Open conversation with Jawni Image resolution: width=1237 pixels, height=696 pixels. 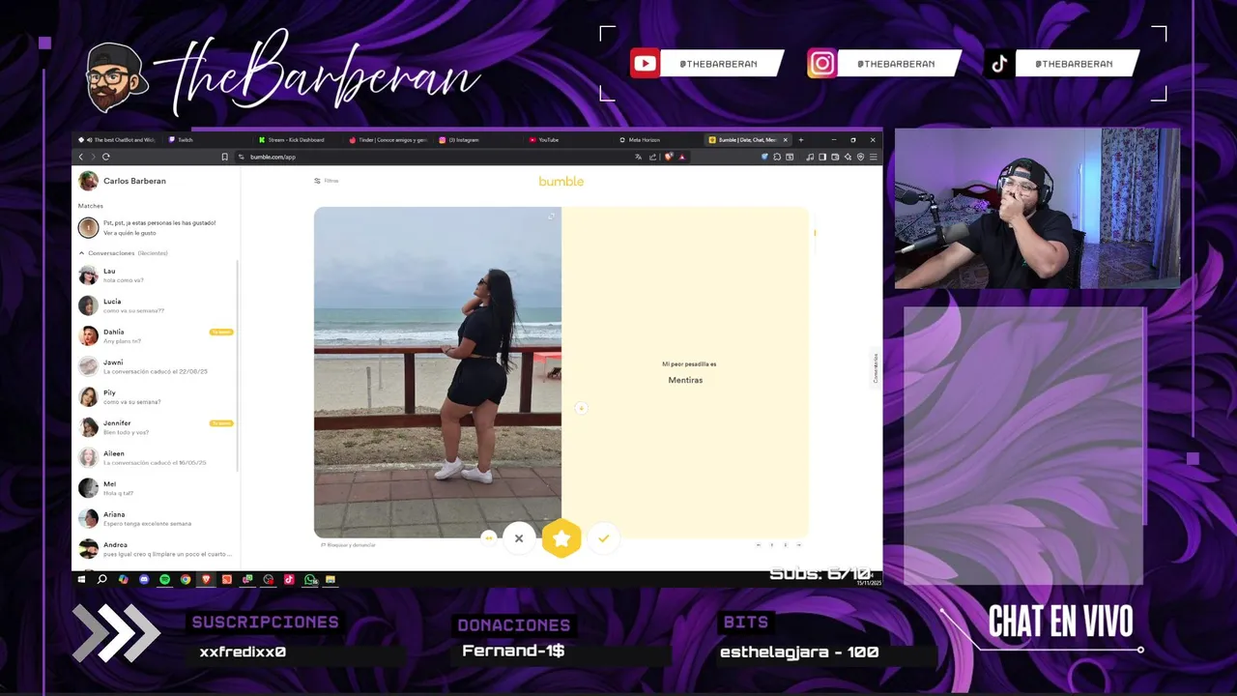click(x=156, y=366)
